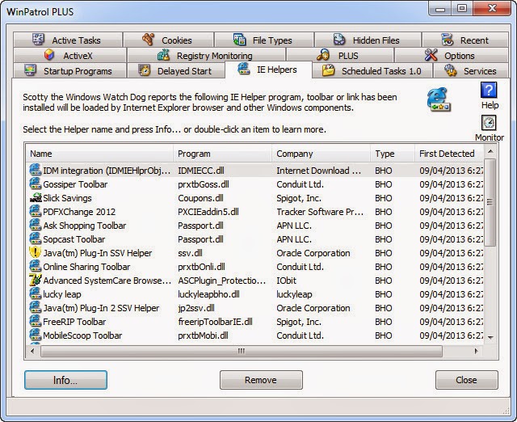Click the Remove button
This screenshot has height=422, width=517.
[x=261, y=380]
